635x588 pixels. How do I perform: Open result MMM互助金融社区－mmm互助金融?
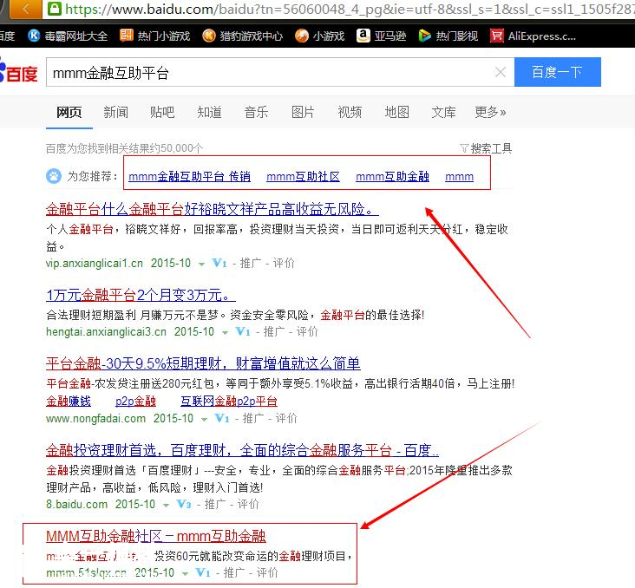pos(156,536)
